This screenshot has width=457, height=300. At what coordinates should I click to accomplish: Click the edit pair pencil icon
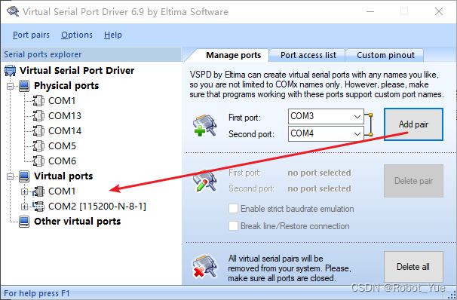(205, 181)
